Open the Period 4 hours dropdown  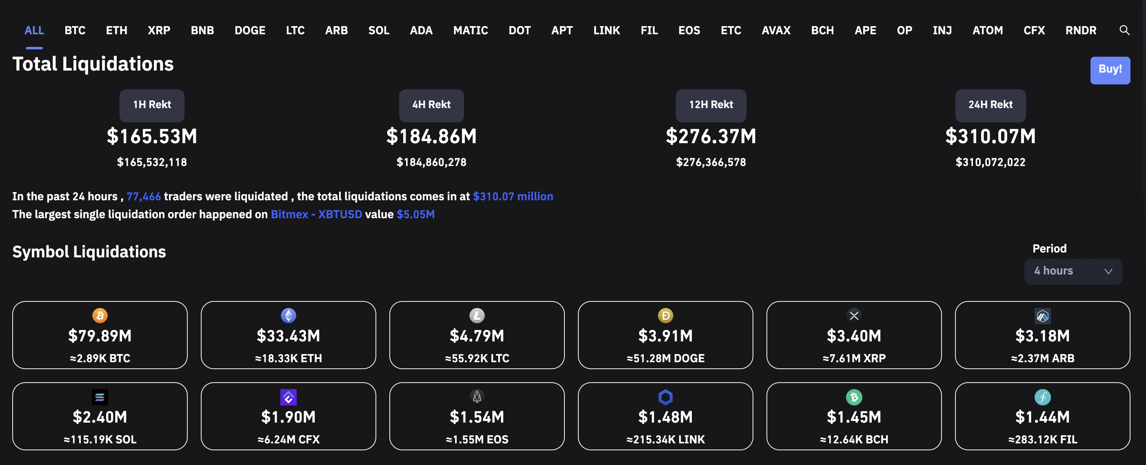[x=1068, y=271]
